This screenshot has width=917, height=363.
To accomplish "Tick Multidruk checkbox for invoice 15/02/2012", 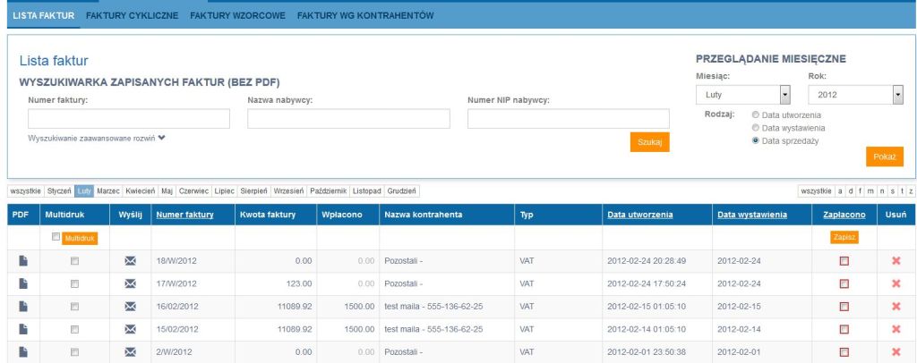I will (x=74, y=330).
